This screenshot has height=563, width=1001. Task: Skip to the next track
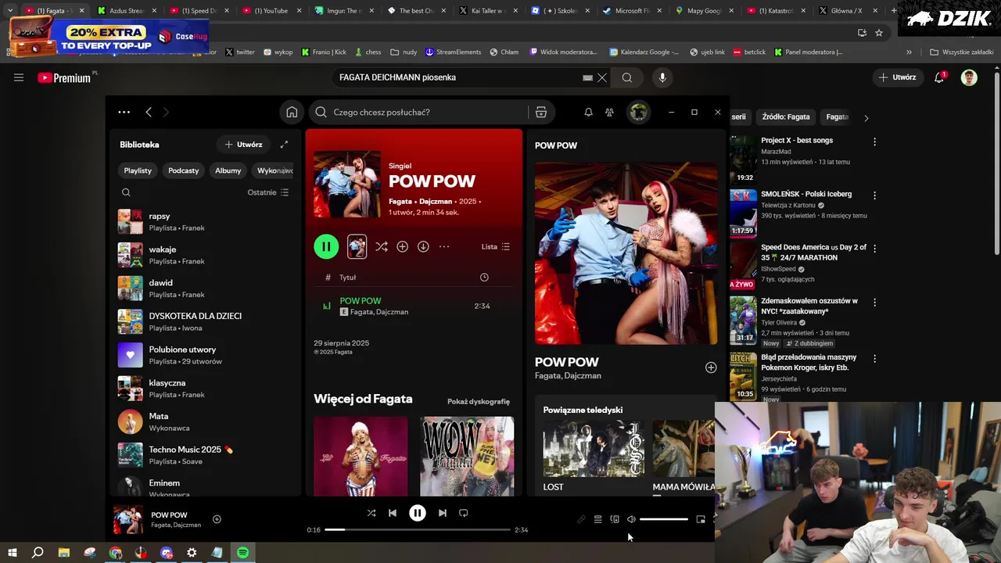(443, 513)
